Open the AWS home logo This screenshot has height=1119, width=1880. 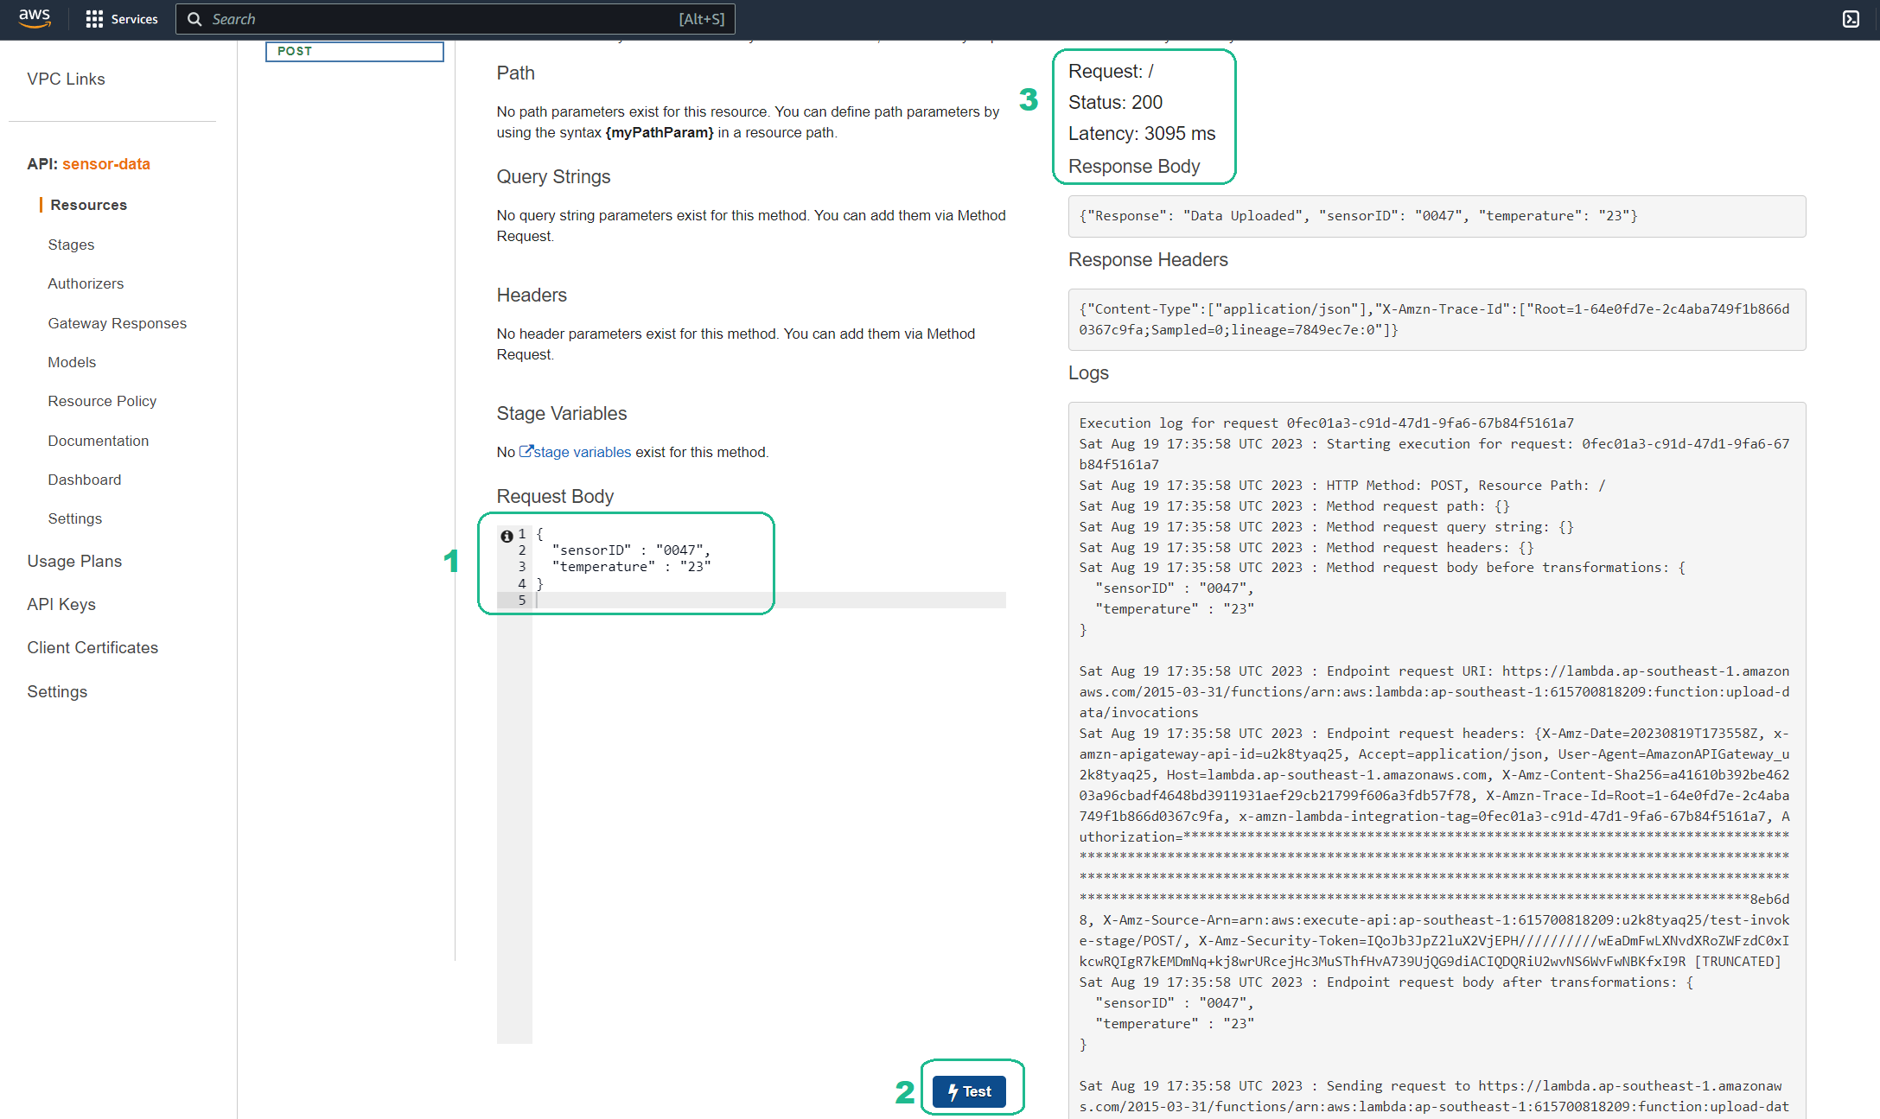pyautogui.click(x=35, y=18)
